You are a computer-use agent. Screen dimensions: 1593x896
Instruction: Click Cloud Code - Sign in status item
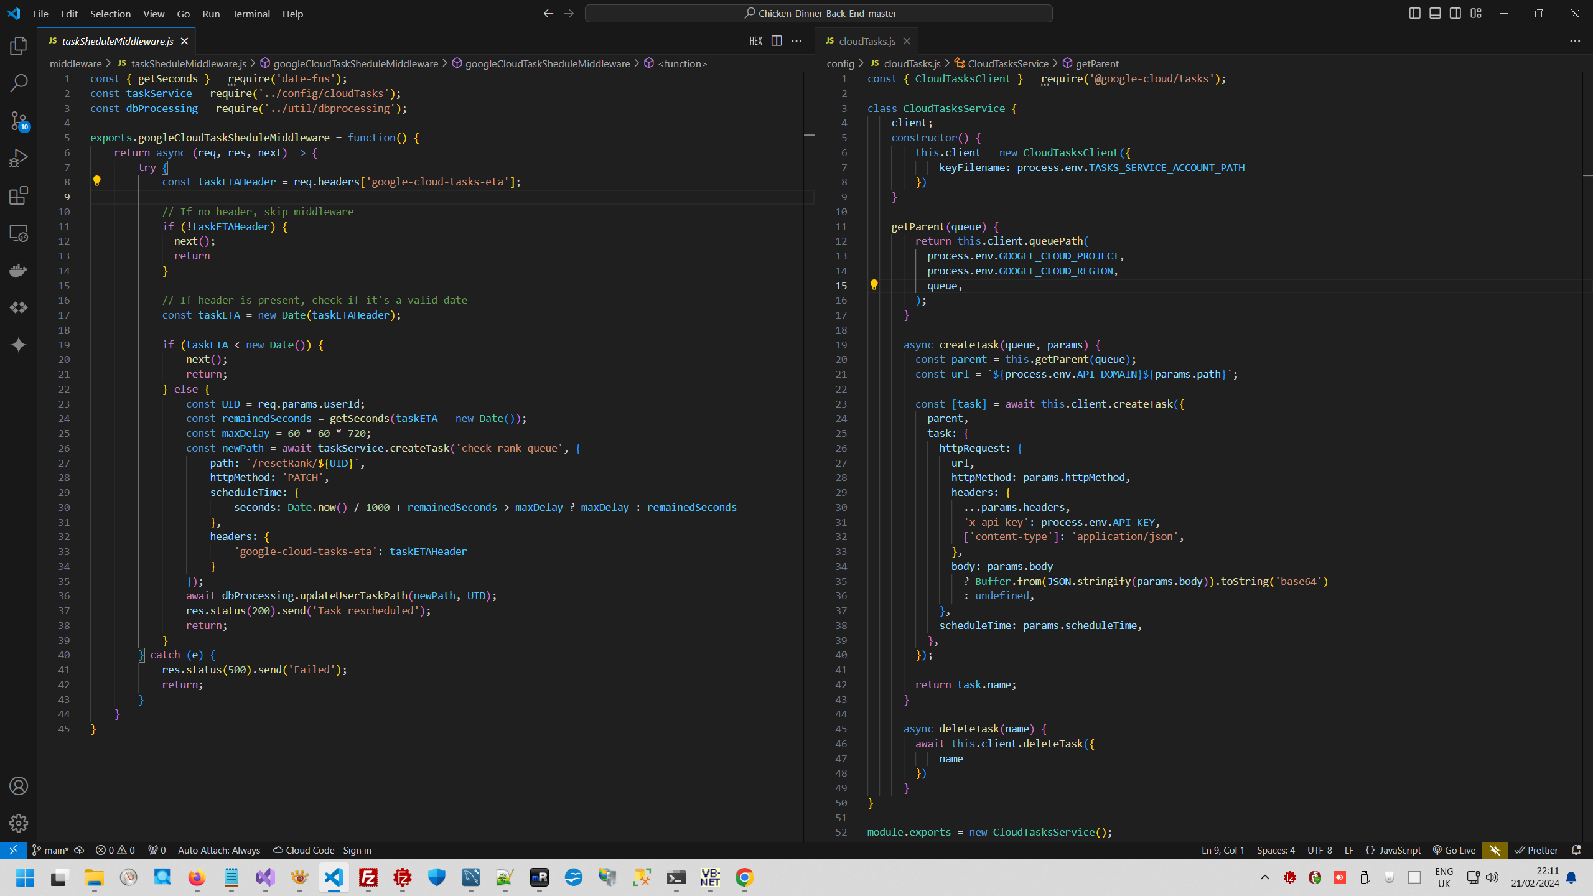[x=322, y=850]
